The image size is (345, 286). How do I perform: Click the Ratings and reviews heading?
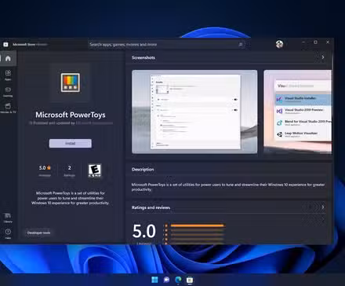click(151, 207)
